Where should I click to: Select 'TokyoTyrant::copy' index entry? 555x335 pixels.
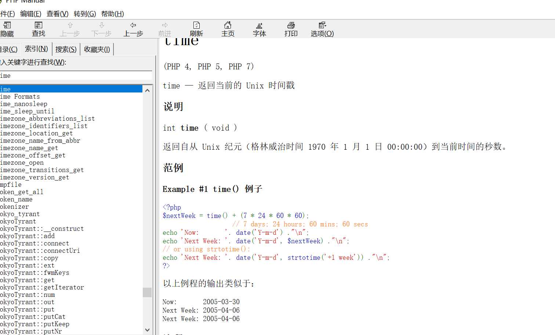[29, 258]
